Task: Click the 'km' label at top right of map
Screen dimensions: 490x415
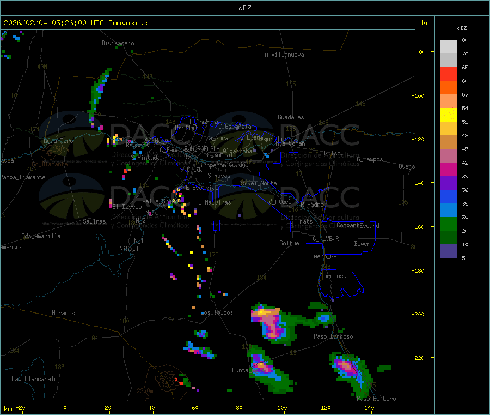Action: [426, 23]
